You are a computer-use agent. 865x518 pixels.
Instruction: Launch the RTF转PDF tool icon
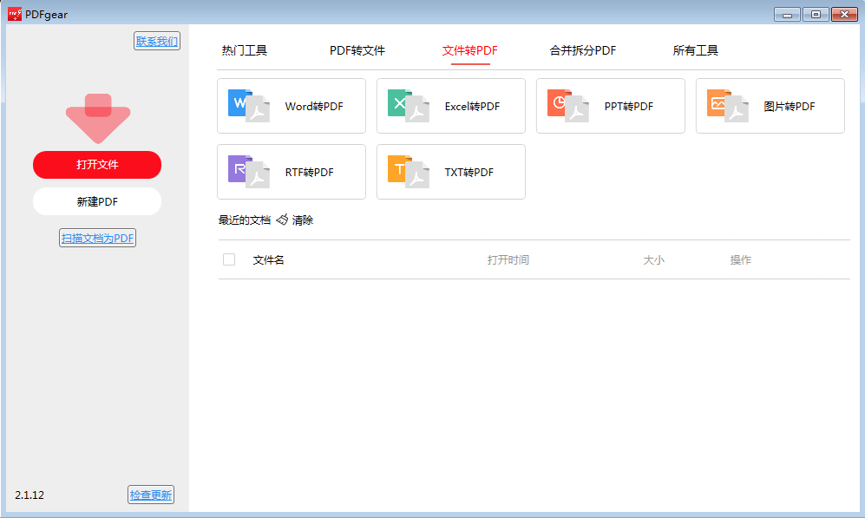click(x=248, y=172)
